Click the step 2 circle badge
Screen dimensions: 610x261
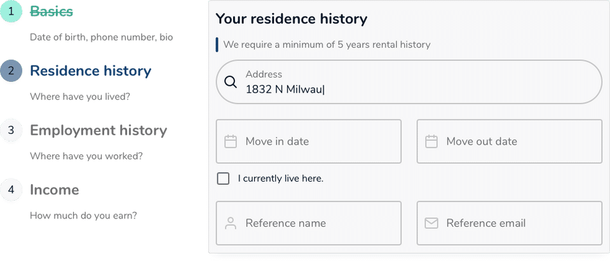[11, 71]
